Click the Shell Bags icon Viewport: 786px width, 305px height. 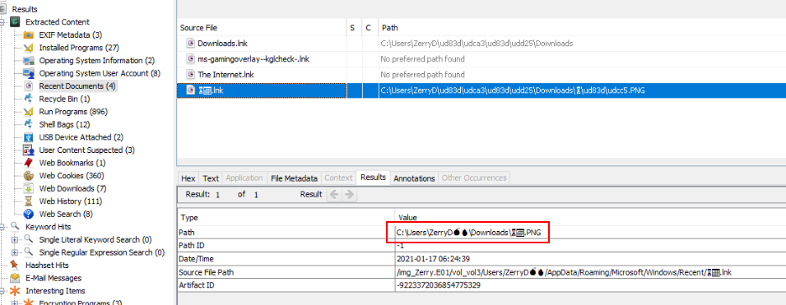(29, 124)
